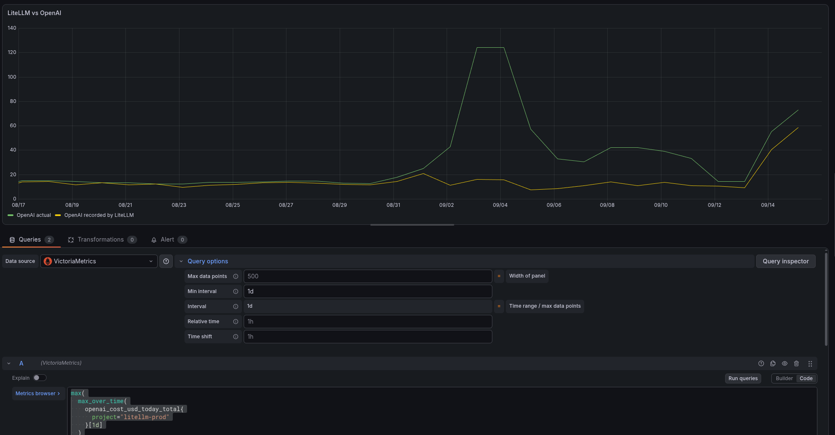Click the query editor vertical scrollbar
The image size is (835, 435).
point(826,299)
